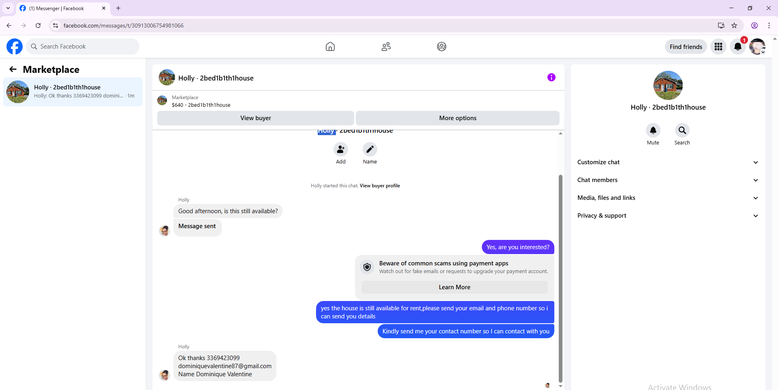This screenshot has width=778, height=390.
Task: Click 'Good afternoon, is this still available?' message
Action: pyautogui.click(x=228, y=211)
